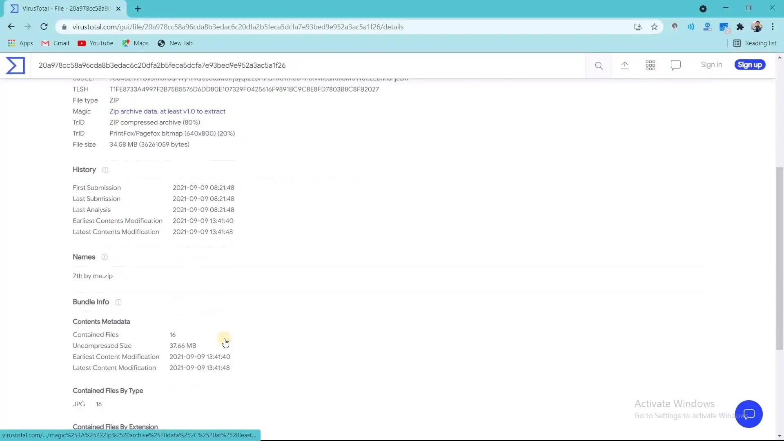Open Chrome three-dot menu
Image resolution: width=784 pixels, height=441 pixels.
(x=773, y=27)
